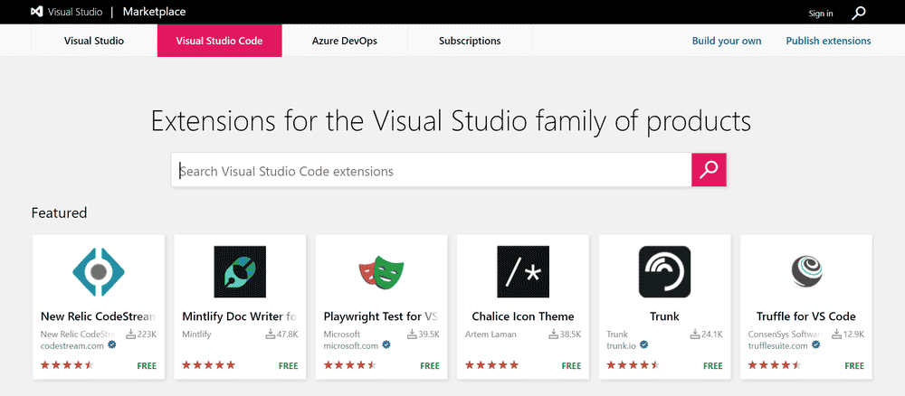The width and height of the screenshot is (905, 396).
Task: Switch to the Visual Studio tab
Action: point(94,41)
